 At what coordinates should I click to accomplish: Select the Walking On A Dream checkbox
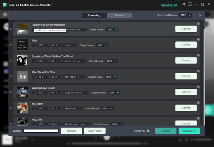tap(11, 92)
